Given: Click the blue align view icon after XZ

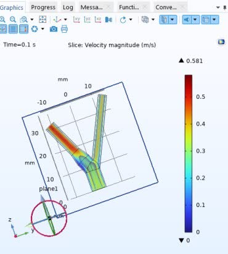Looking at the screenshot, I should click(108, 20).
